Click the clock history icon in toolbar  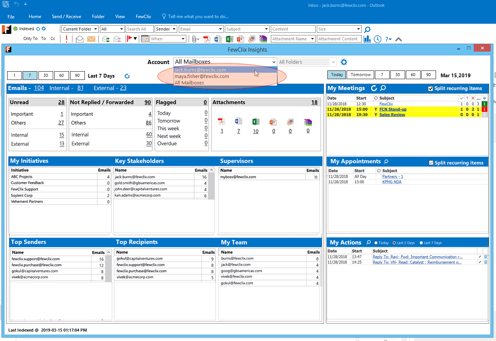[x=378, y=39]
